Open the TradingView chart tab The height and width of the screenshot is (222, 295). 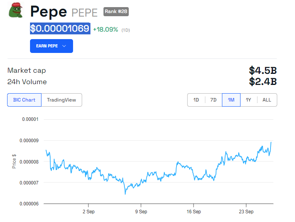(x=62, y=100)
